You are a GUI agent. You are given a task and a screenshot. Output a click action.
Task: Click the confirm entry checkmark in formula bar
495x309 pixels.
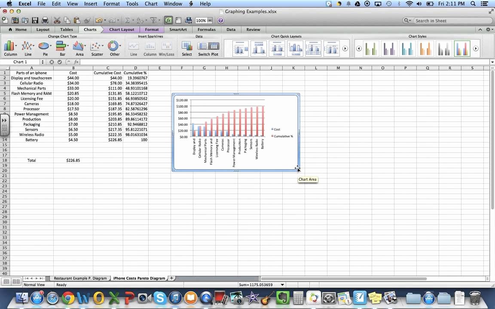(x=60, y=62)
